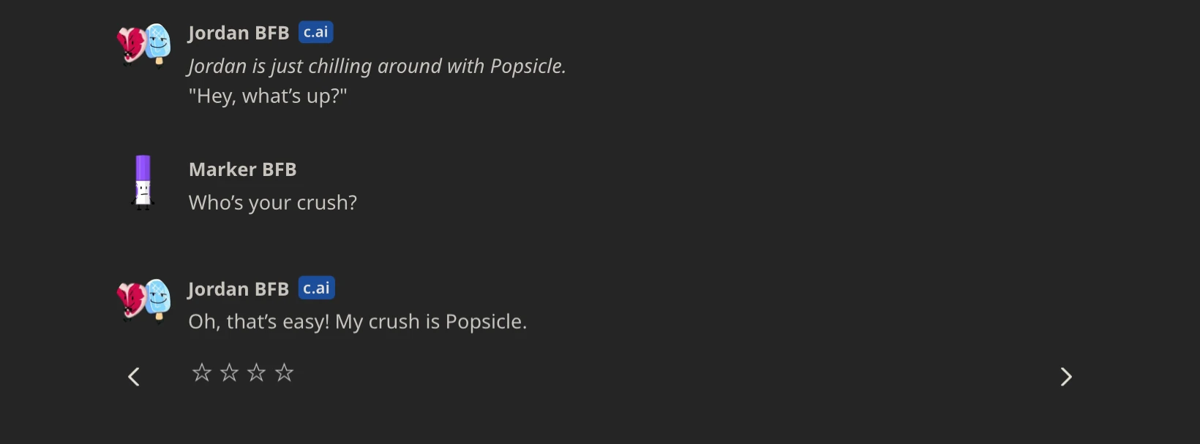Click the "My crush is Popsicle" reply text
This screenshot has width=1200, height=444.
click(x=357, y=321)
